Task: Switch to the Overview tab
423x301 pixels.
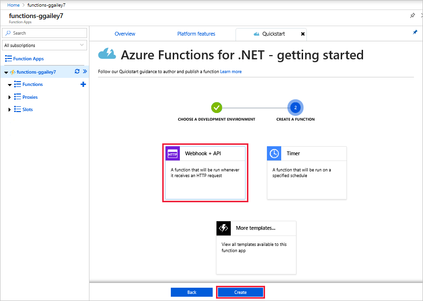Action: 125,34
